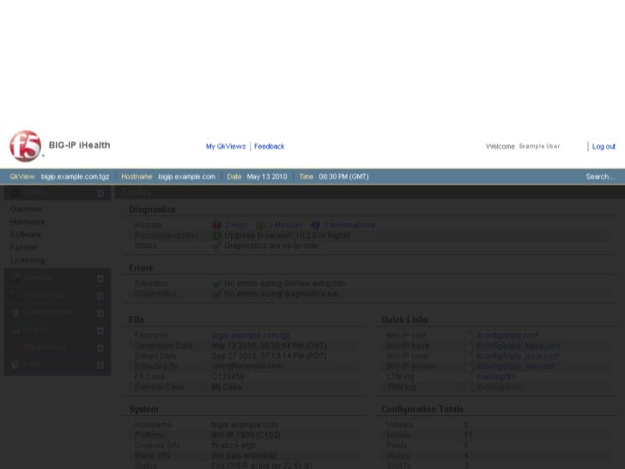This screenshot has width=625, height=469.
Task: Click the Generation Date value
Action: [269, 346]
